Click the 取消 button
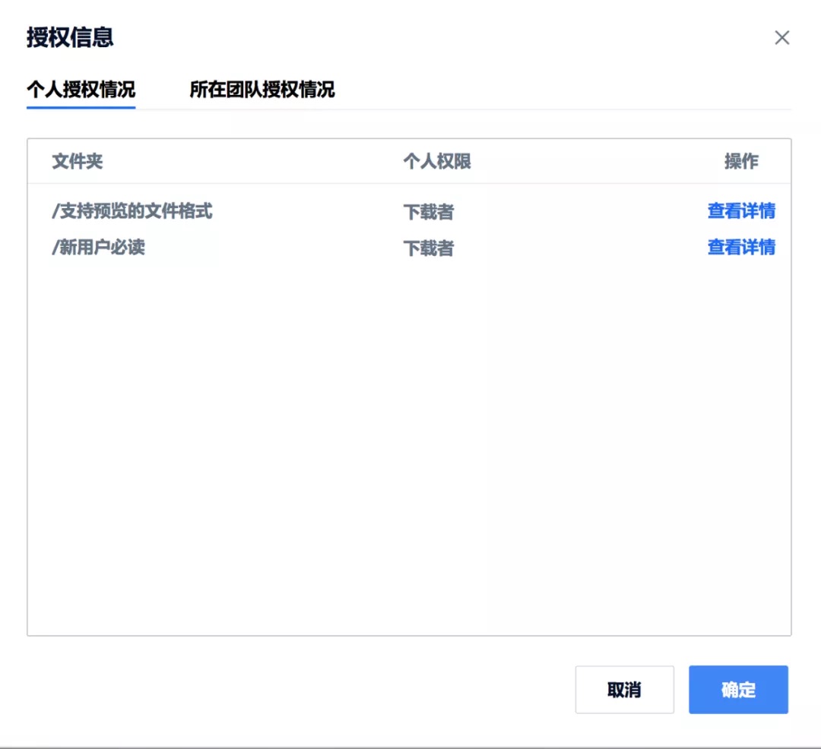Screen dimensions: 821x749 [x=624, y=690]
